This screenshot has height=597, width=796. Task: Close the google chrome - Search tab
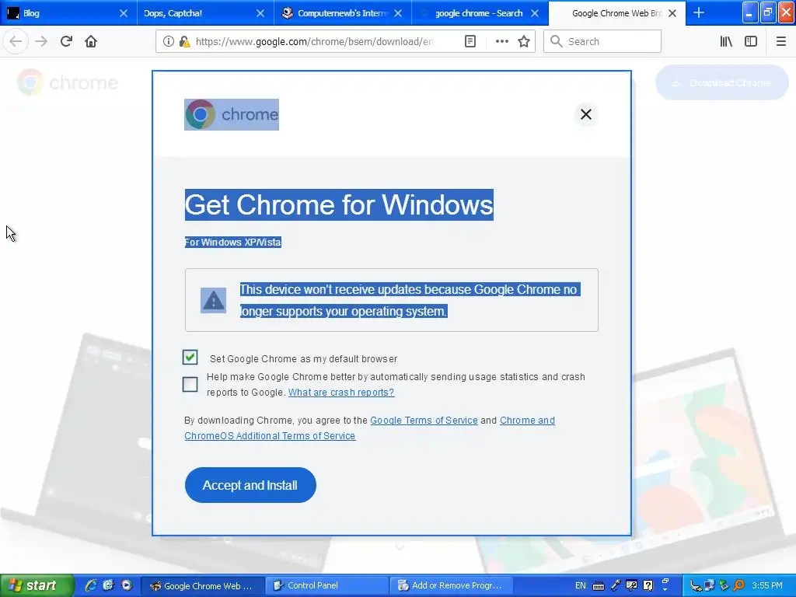(535, 13)
